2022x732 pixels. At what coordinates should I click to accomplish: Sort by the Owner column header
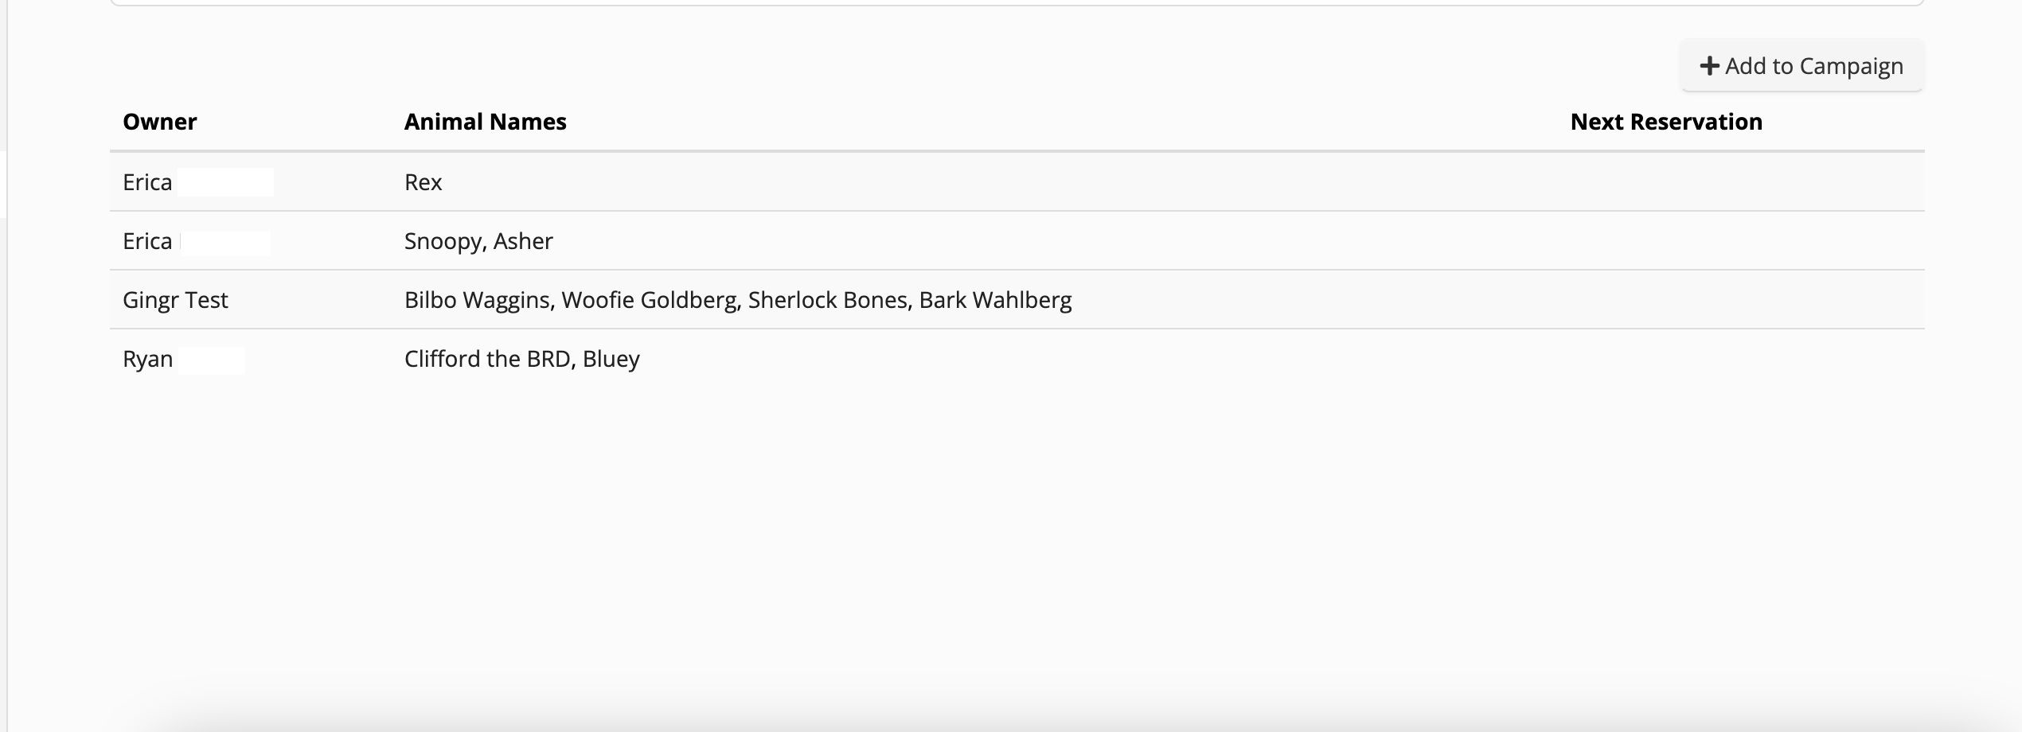pyautogui.click(x=159, y=122)
